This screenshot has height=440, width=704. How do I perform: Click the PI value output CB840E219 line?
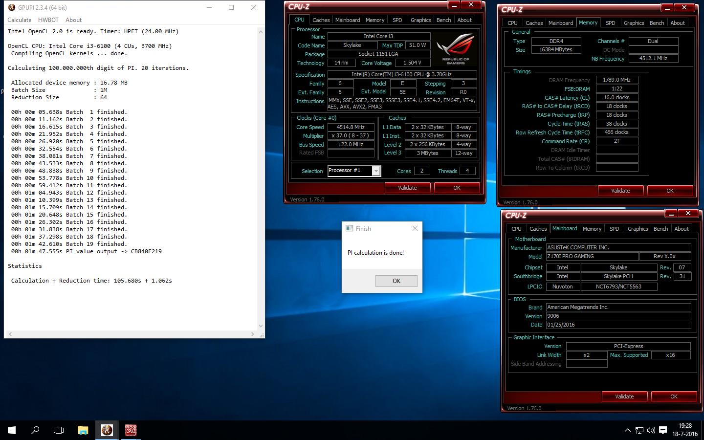click(87, 251)
